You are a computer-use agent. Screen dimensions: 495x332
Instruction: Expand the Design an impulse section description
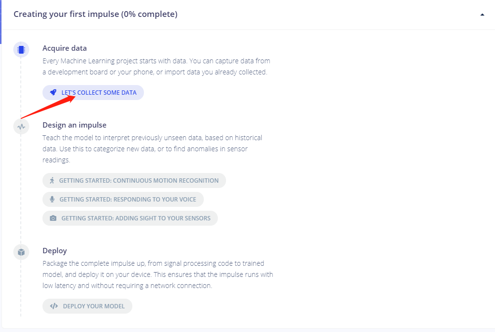point(74,125)
